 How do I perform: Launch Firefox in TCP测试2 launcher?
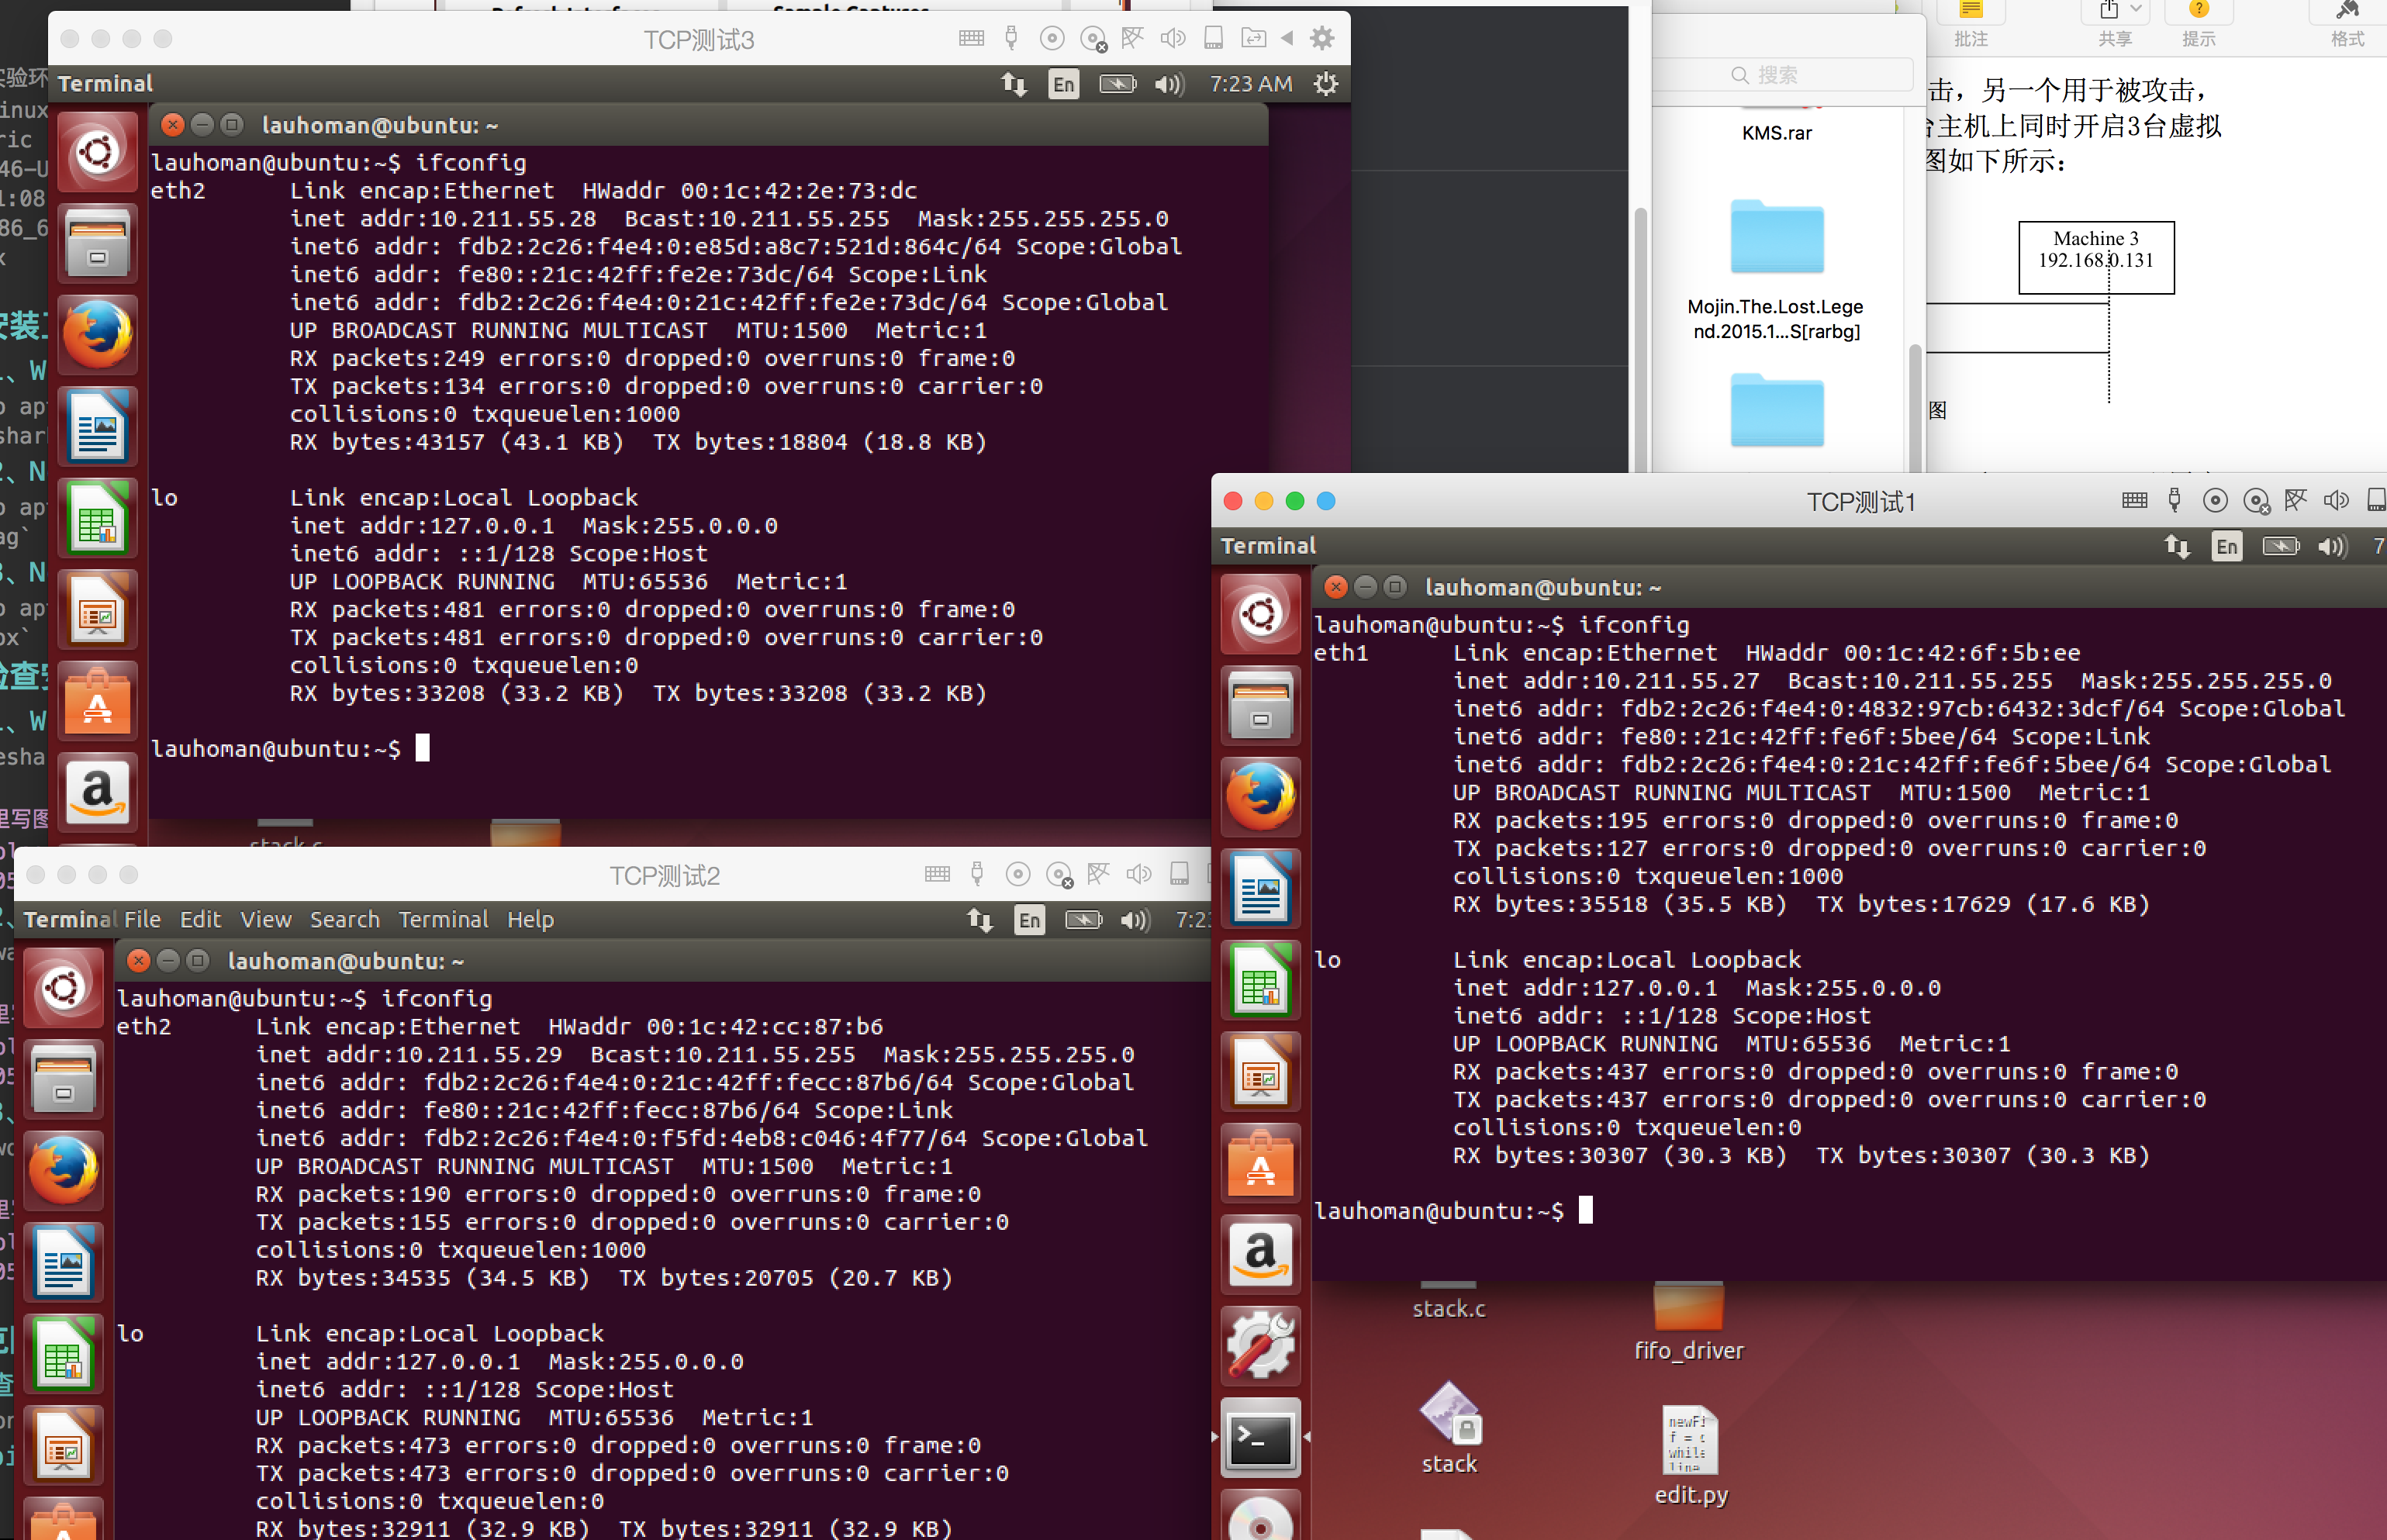click(x=64, y=1171)
